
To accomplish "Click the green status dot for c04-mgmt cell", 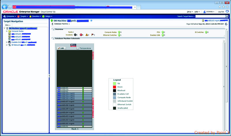I will [83, 113].
